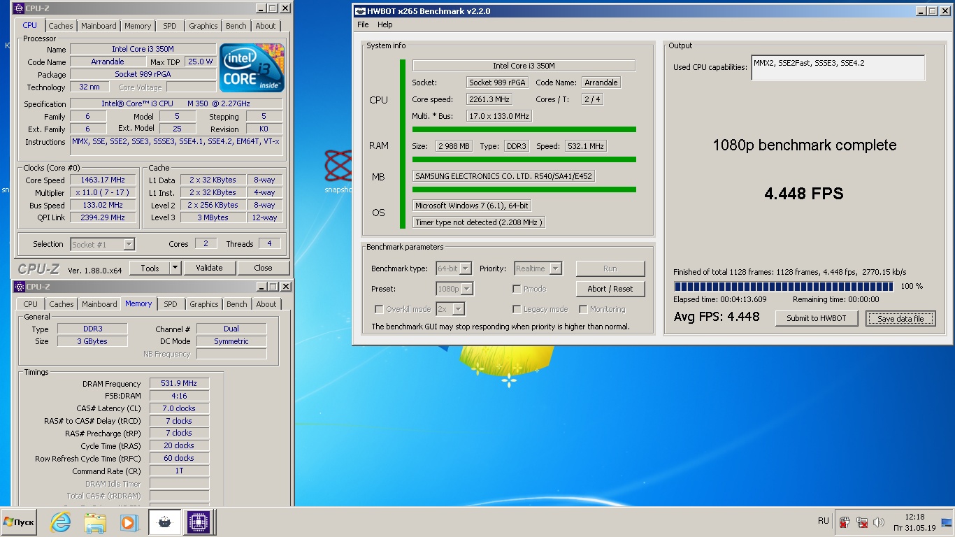Viewport: 955px width, 537px height.
Task: Click the show desktop monitor icon
Action: pos(946,522)
